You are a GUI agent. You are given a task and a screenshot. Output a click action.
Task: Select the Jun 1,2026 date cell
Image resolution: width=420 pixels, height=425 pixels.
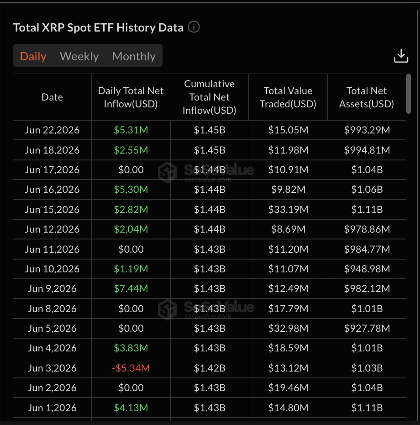pos(52,408)
